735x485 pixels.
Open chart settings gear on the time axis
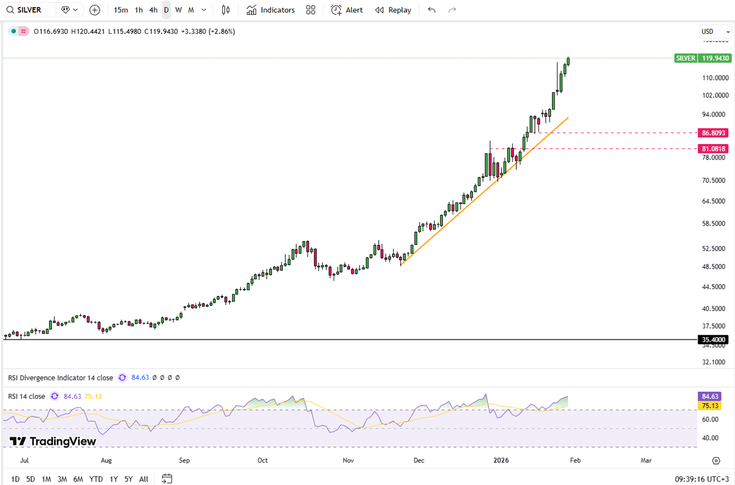[716, 461]
